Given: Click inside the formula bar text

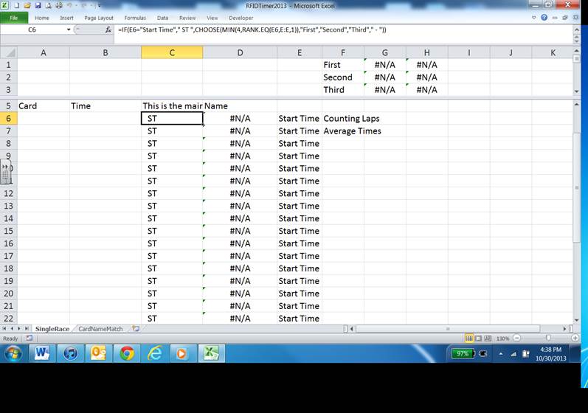Looking at the screenshot, I should (252, 29).
